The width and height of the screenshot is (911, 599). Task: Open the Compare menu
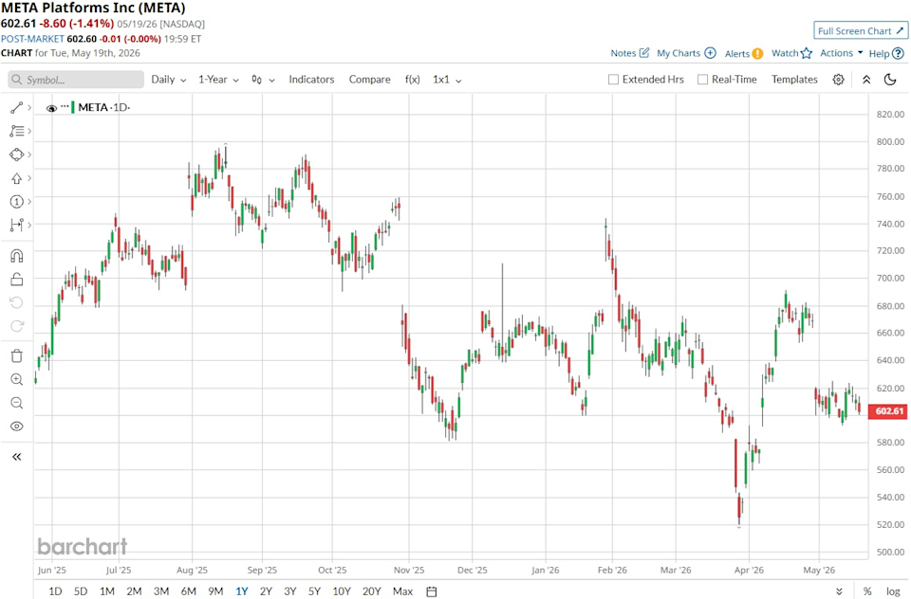369,80
